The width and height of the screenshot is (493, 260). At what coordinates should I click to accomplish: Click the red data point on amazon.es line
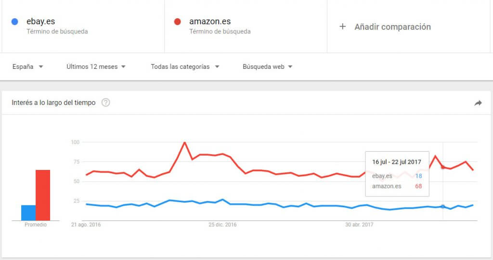point(443,167)
